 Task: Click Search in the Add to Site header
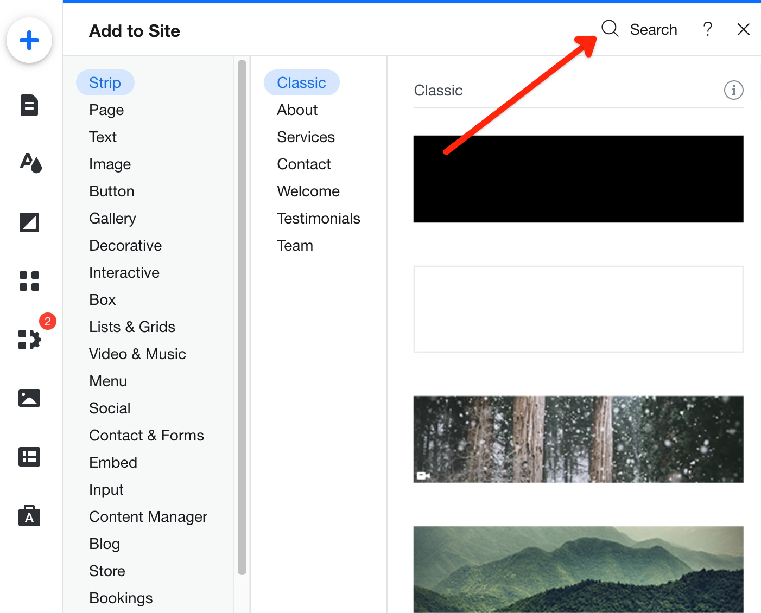[640, 29]
